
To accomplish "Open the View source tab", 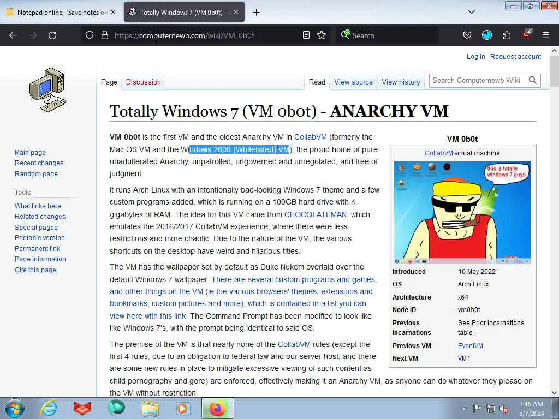I will click(353, 82).
